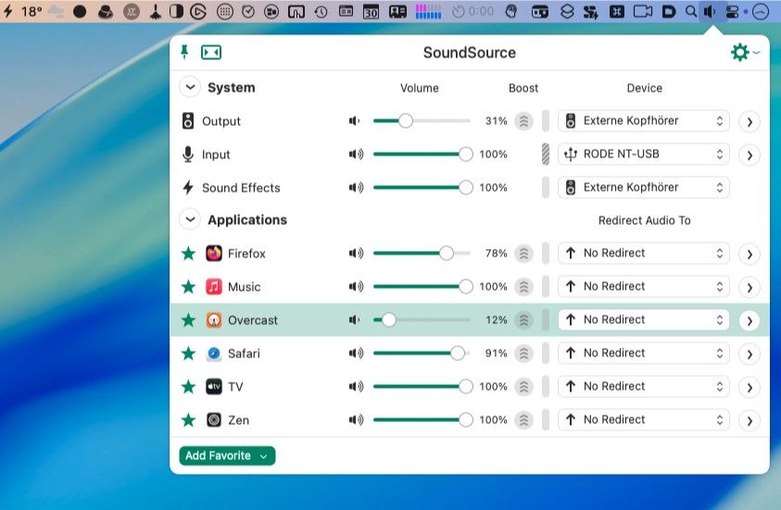Image resolution: width=781 pixels, height=510 pixels.
Task: Click the Output volume slider handle
Action: tap(405, 121)
